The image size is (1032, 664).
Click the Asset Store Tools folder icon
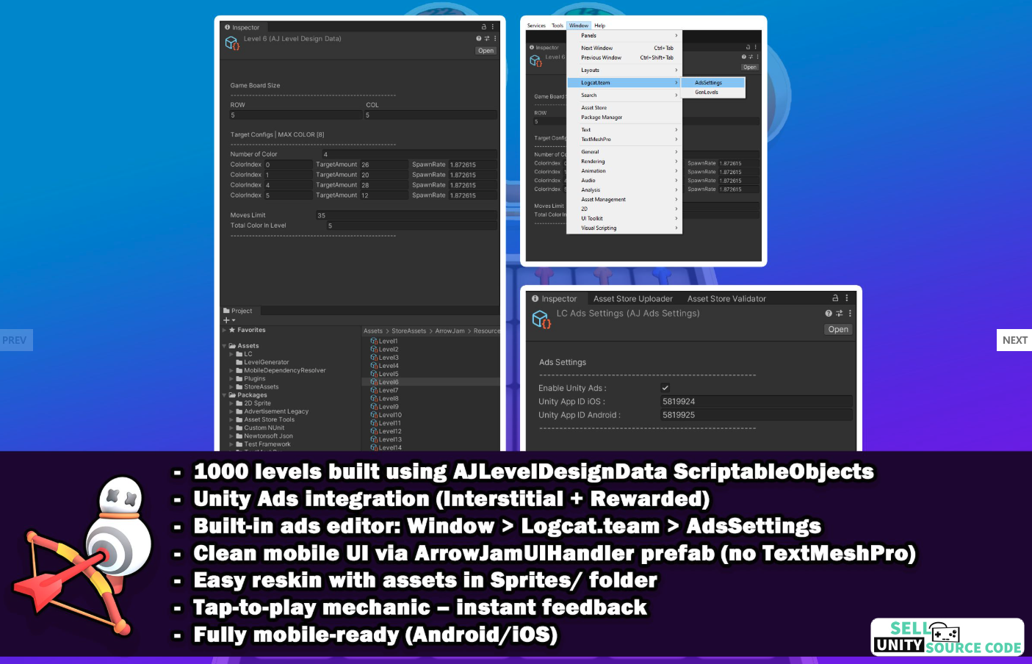pos(239,419)
